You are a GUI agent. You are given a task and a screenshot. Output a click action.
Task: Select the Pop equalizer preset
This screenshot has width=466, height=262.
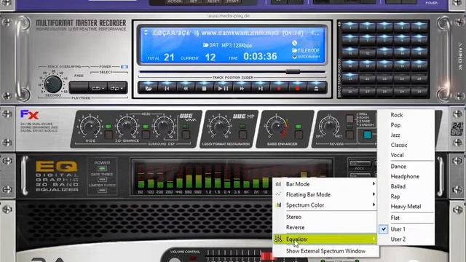click(406, 125)
